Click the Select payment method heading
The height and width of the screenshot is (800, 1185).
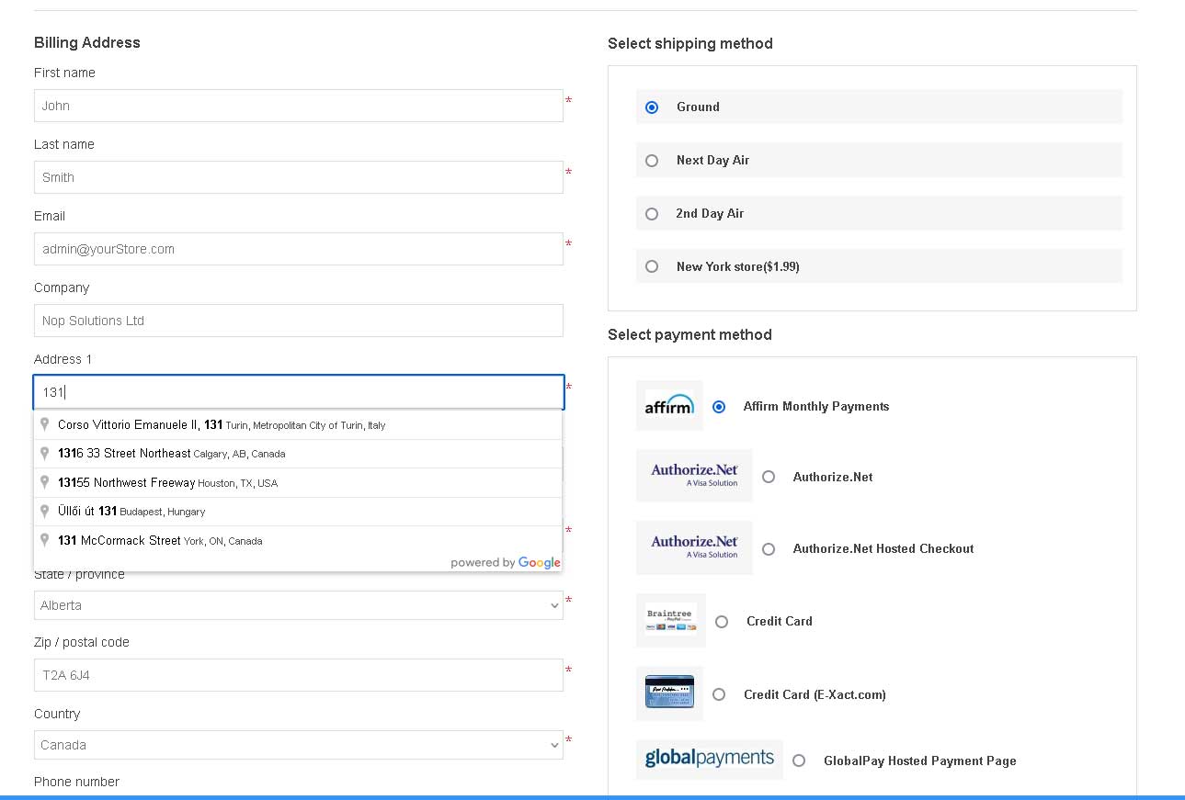pos(689,334)
